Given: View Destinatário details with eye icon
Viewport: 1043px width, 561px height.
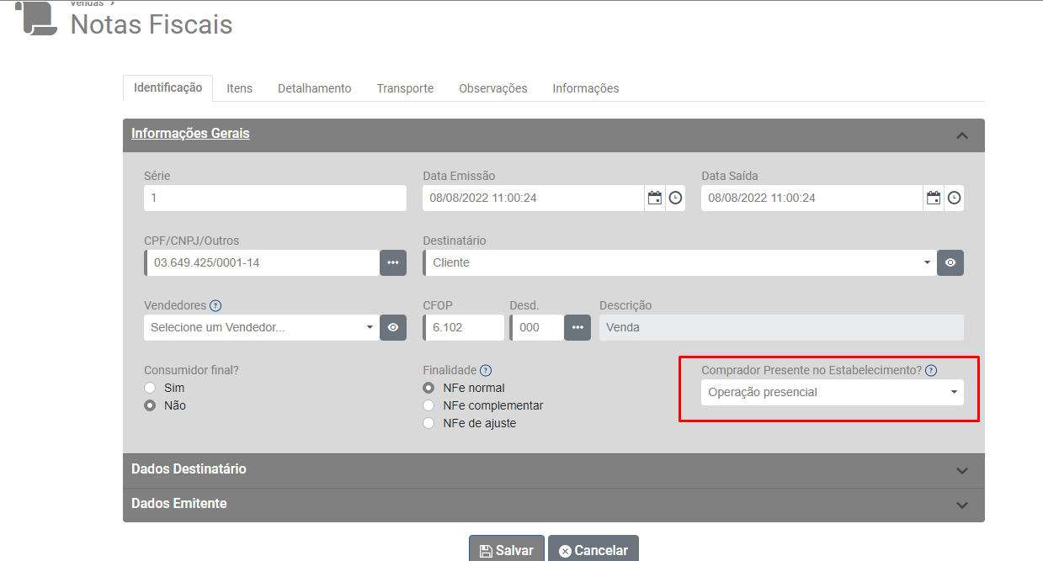Looking at the screenshot, I should click(x=950, y=262).
